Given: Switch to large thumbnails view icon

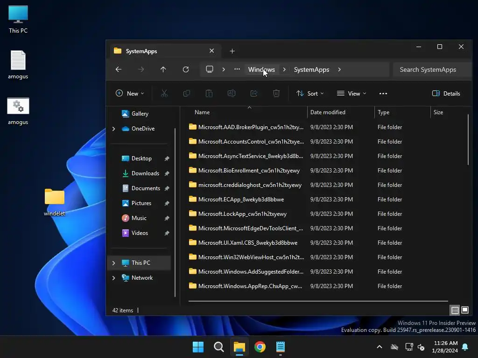Looking at the screenshot, I should (x=465, y=310).
